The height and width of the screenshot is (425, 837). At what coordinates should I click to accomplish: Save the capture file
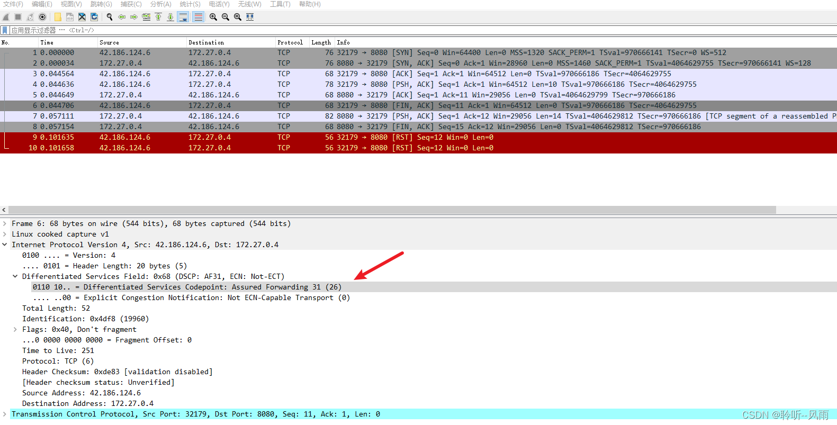pyautogui.click(x=70, y=17)
